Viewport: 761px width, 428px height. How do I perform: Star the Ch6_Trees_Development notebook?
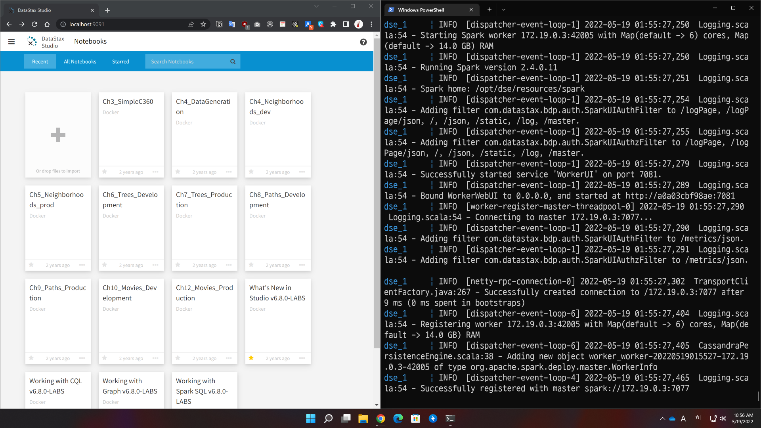(105, 265)
